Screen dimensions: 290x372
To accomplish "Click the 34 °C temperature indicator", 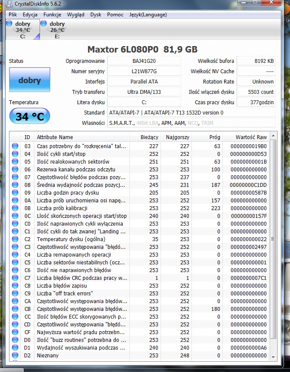I will (30, 116).
